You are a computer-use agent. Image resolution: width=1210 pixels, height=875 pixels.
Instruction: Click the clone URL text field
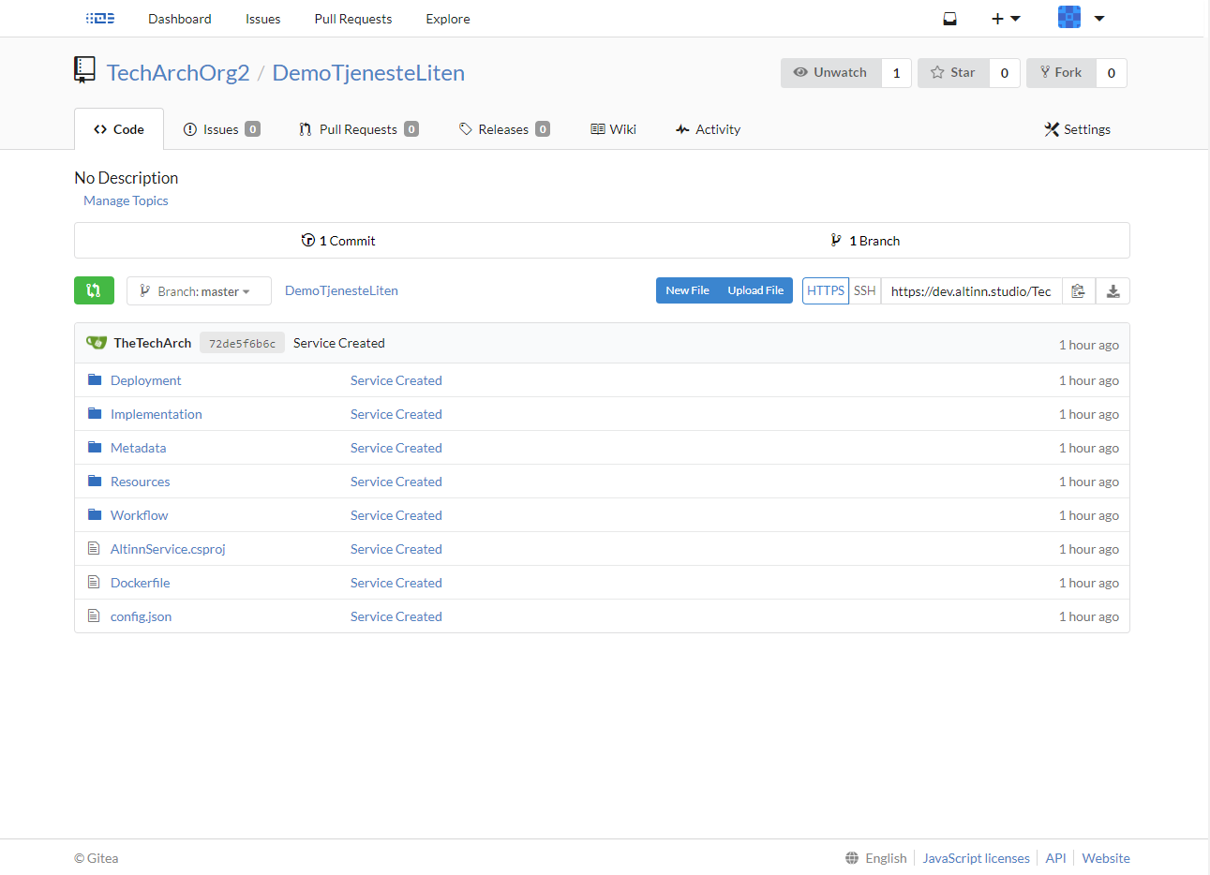click(x=971, y=291)
